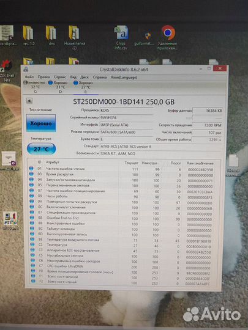The height and width of the screenshot is (330, 248).
Task: Select the Нестабильные сектора attribute text
Action: pos(65,255)
